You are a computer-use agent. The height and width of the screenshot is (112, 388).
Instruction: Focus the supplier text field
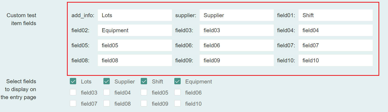pyautogui.click(x=236, y=15)
